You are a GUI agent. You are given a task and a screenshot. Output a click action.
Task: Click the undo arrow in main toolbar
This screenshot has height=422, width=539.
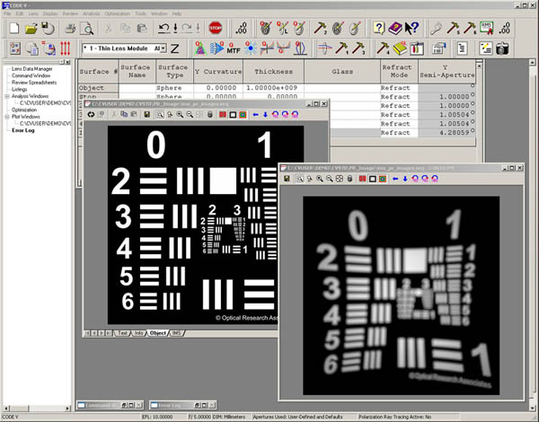(x=163, y=28)
